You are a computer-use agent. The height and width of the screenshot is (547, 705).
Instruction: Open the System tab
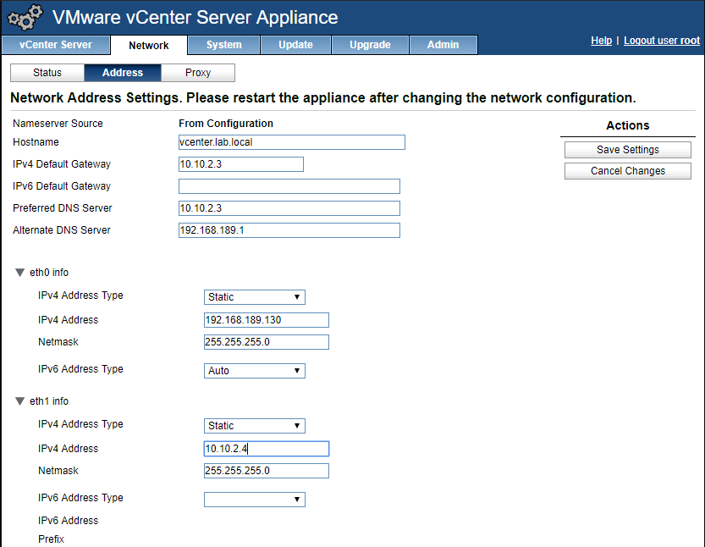[223, 45]
